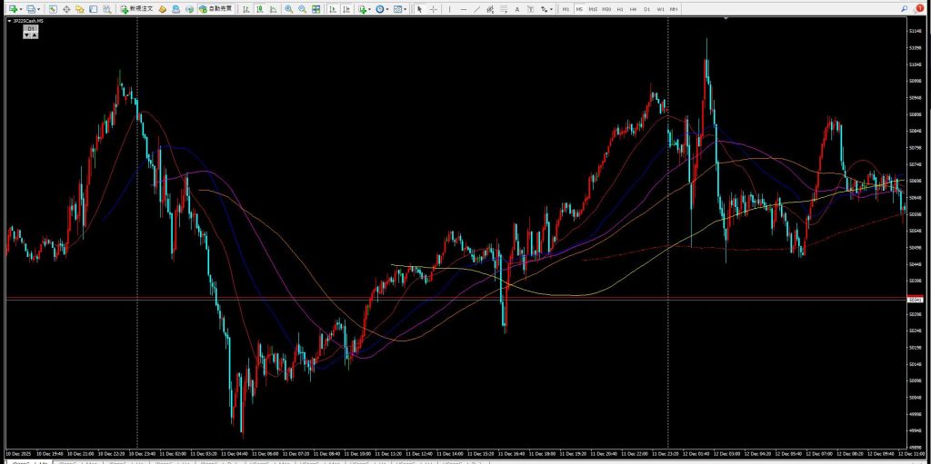931x464 pixels.
Task: Click the chart shift triangle marker
Action: click(726, 18)
